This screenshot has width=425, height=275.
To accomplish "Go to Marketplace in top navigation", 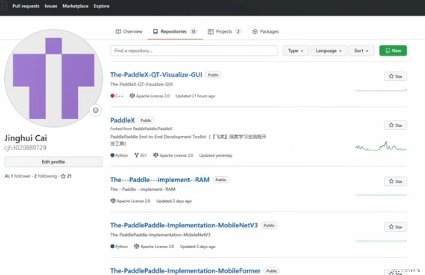I will [75, 6].
